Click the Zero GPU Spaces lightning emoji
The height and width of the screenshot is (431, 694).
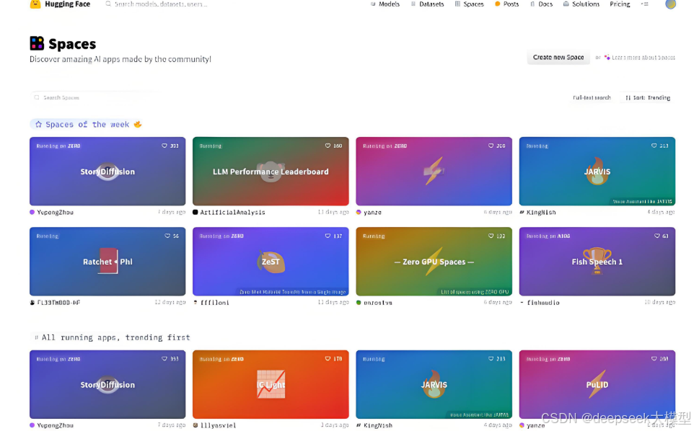[x=434, y=261]
